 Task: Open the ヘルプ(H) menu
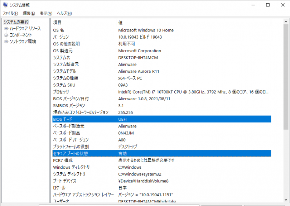coord(64,13)
